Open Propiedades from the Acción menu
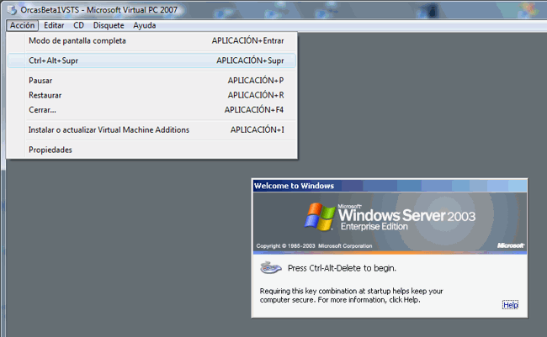 151,150
